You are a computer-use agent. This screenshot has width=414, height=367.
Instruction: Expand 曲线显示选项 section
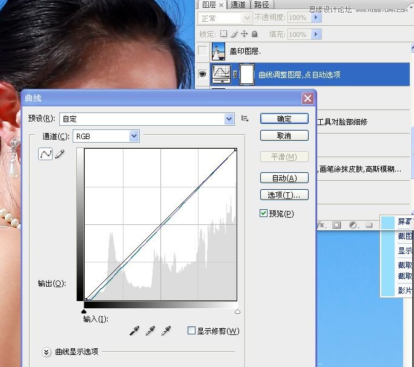point(46,352)
